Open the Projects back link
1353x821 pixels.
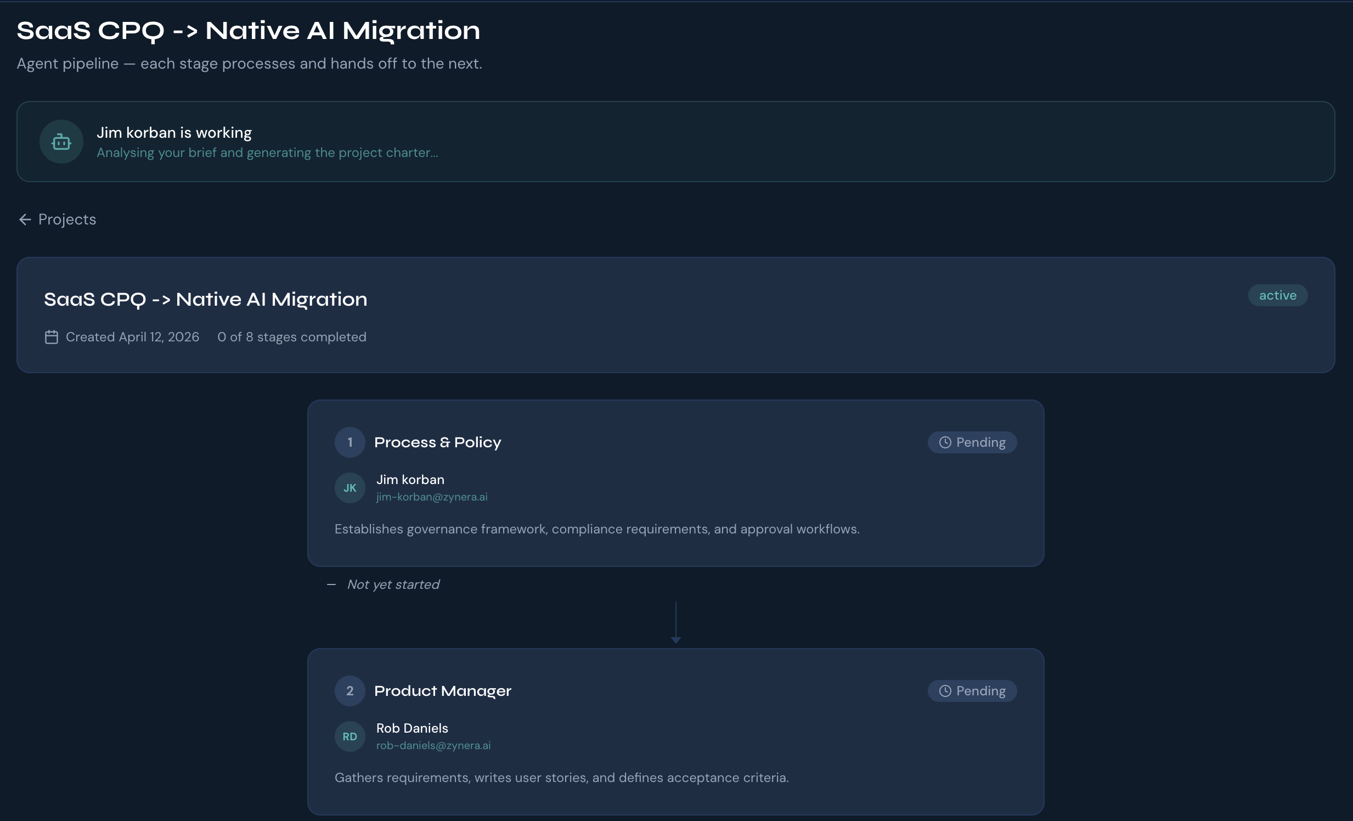pos(67,220)
